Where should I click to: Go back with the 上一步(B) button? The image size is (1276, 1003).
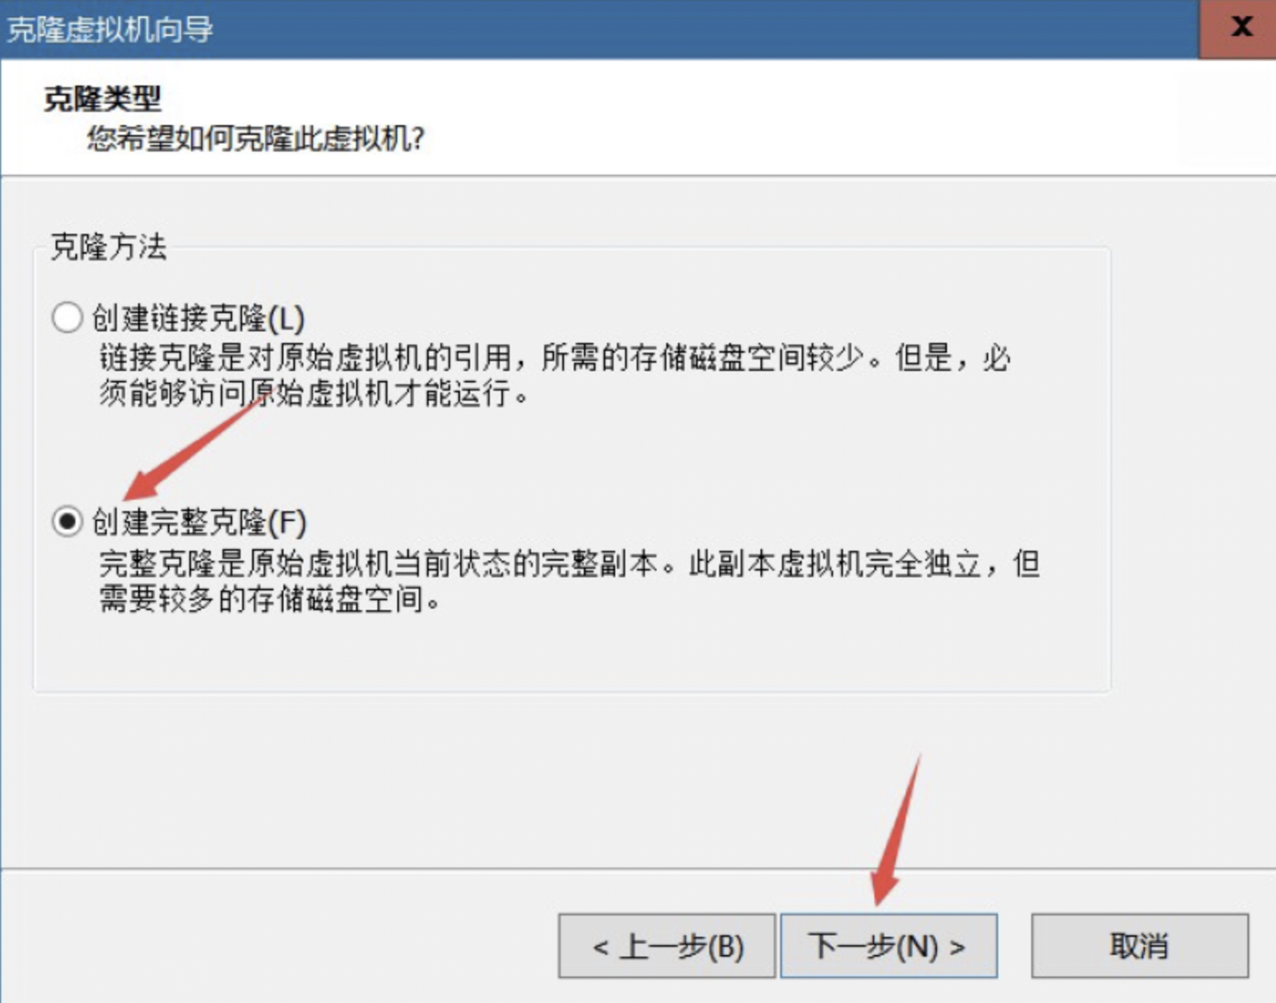tap(667, 946)
